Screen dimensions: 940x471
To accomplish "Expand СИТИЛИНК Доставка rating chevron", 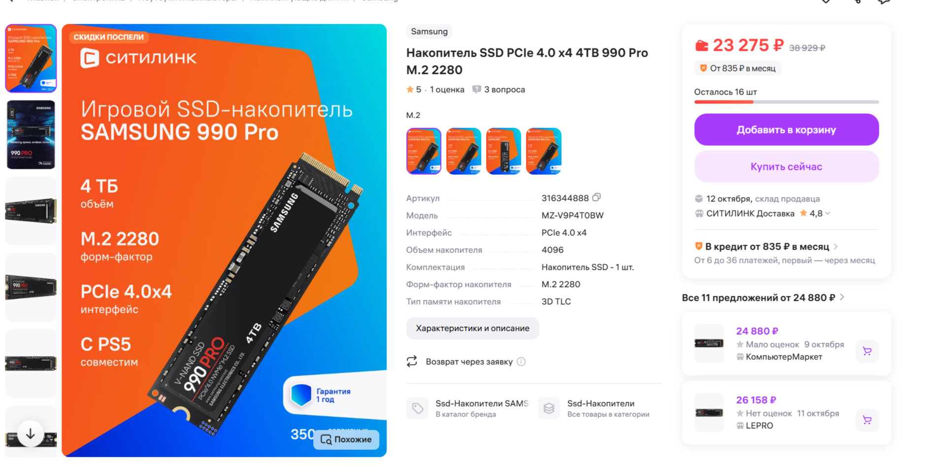I will click(x=828, y=214).
